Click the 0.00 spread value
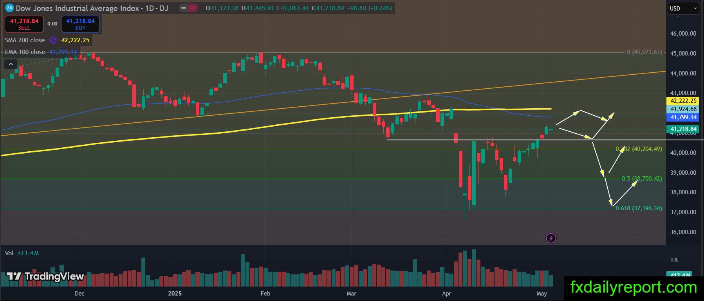The image size is (704, 301). [x=52, y=24]
